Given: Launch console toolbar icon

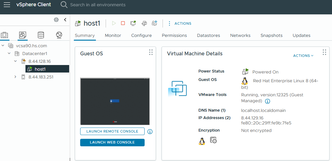Looking at the screenshot, I should [x=133, y=23].
